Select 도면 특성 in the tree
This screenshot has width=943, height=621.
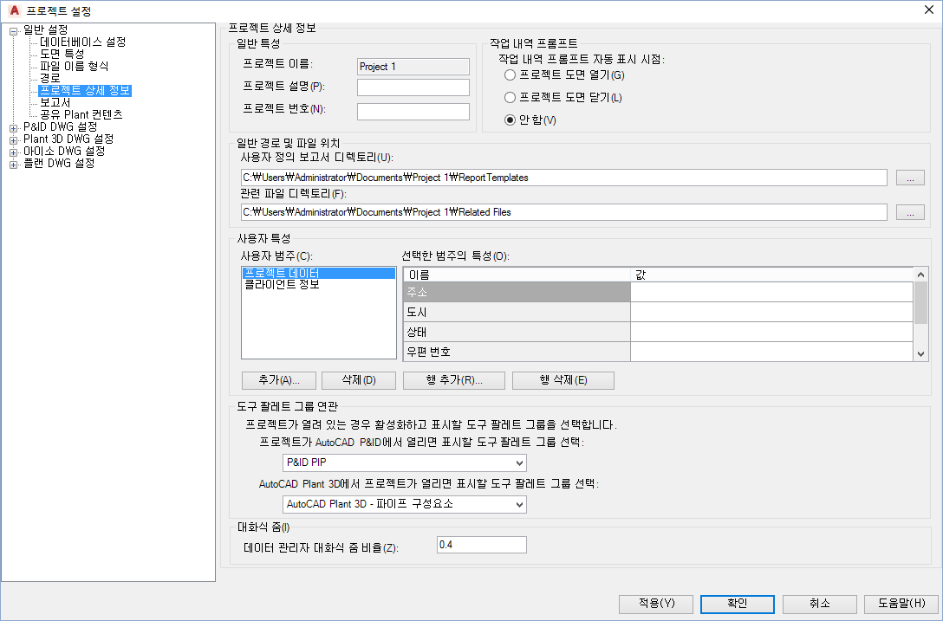(62, 54)
